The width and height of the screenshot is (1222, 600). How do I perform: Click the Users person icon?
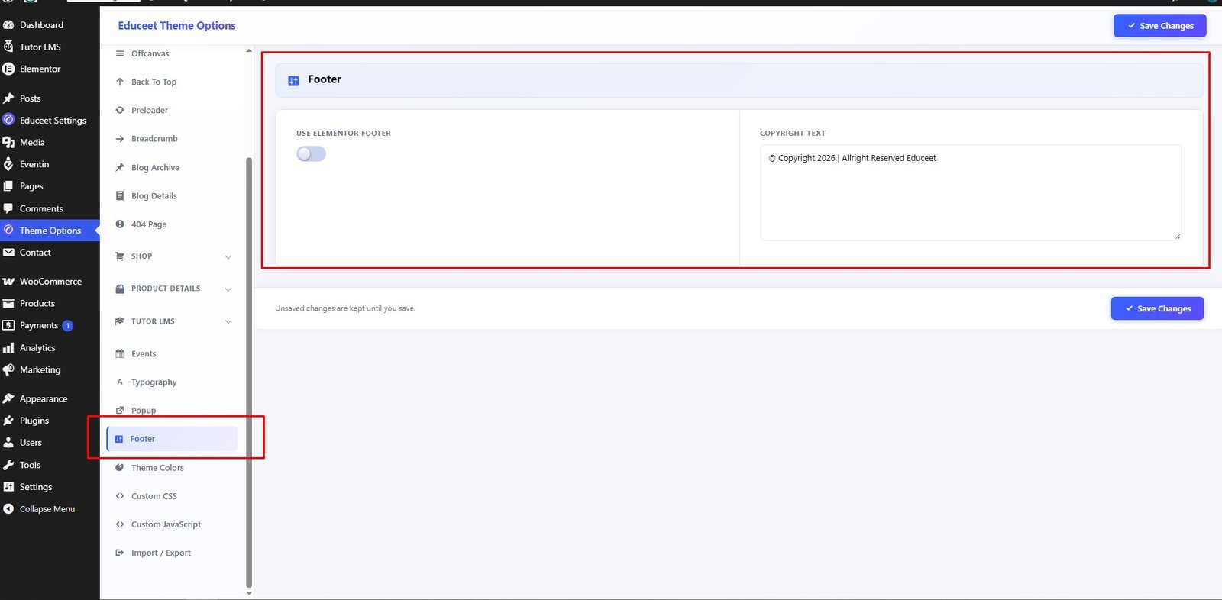pos(8,443)
